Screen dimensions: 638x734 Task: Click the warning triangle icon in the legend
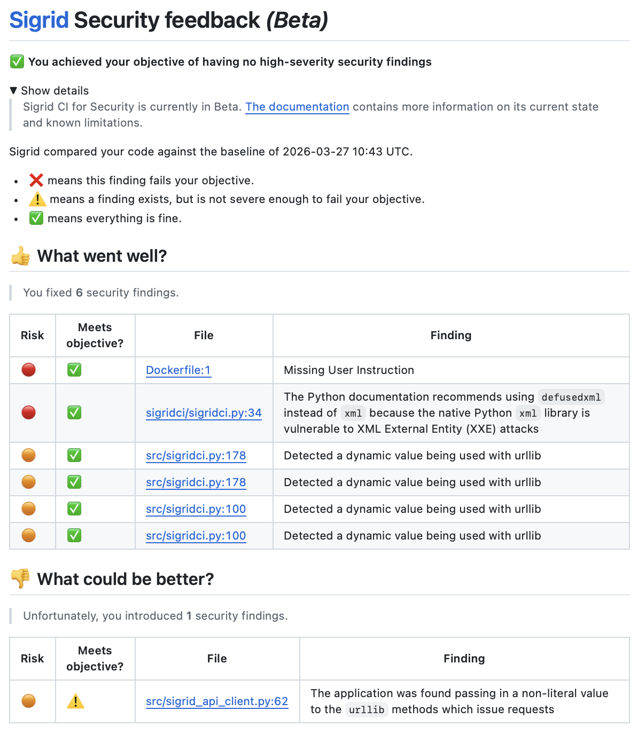pyautogui.click(x=37, y=199)
